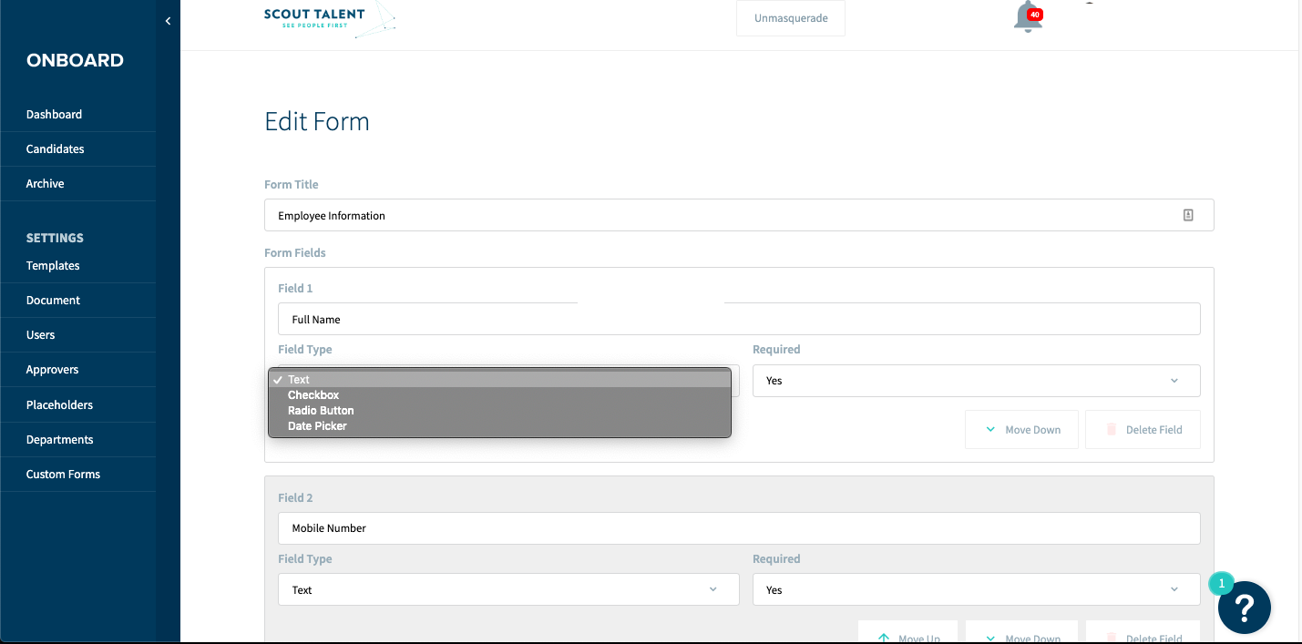Open the notifications bell icon

1028,18
